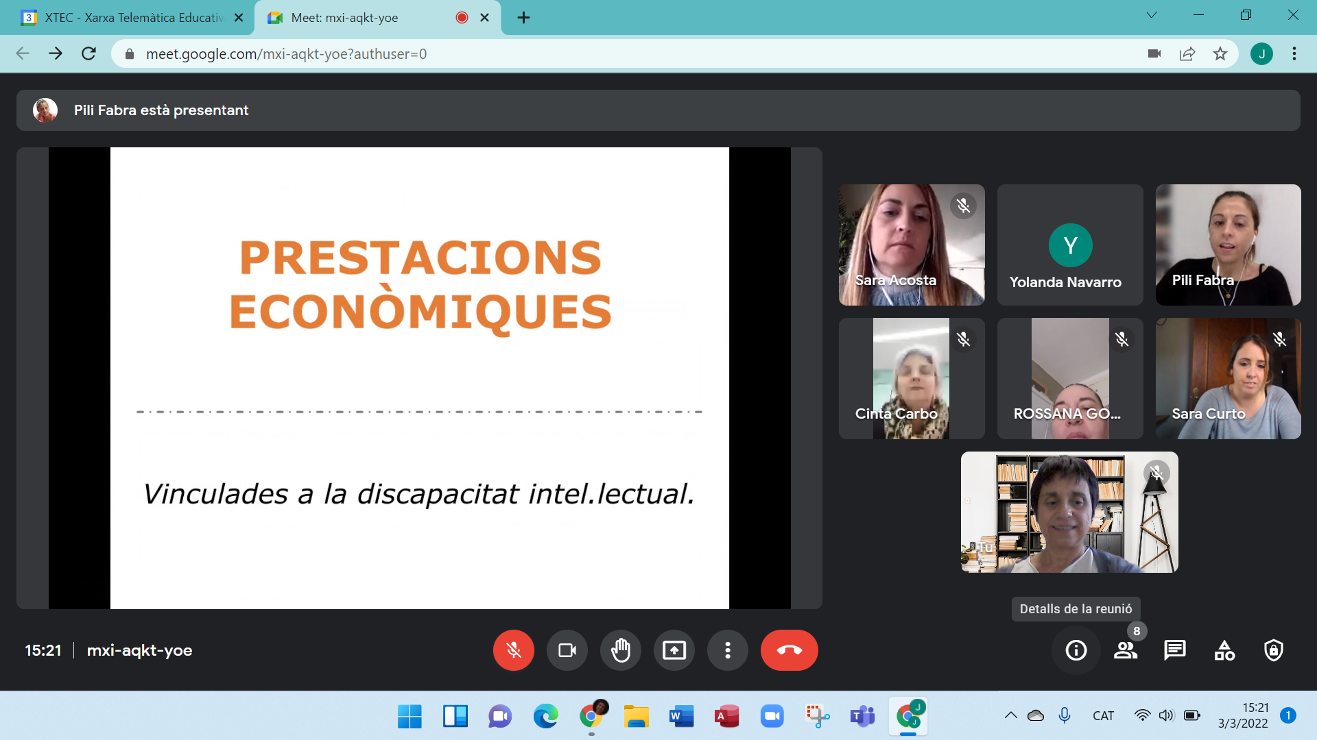Expand Chrome tab search chevron
The image size is (1317, 740).
[1152, 15]
